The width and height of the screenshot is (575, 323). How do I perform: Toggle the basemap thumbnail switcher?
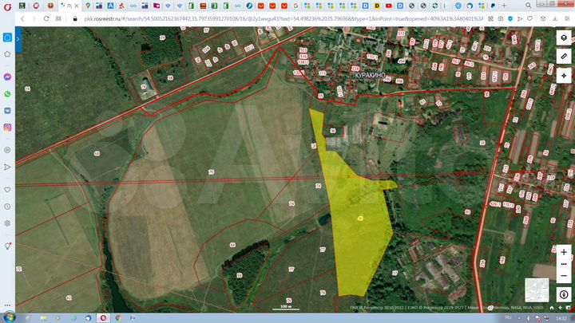[x=536, y=290]
